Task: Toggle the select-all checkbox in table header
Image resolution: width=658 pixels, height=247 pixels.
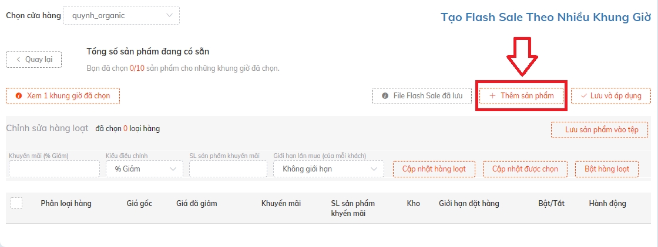Action: [16, 203]
